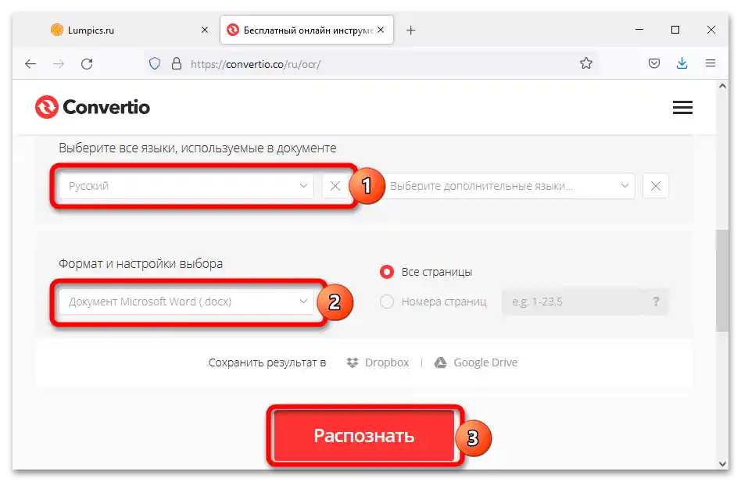This screenshot has width=741, height=482.
Task: Open the Firefox application menu
Action: [x=711, y=63]
